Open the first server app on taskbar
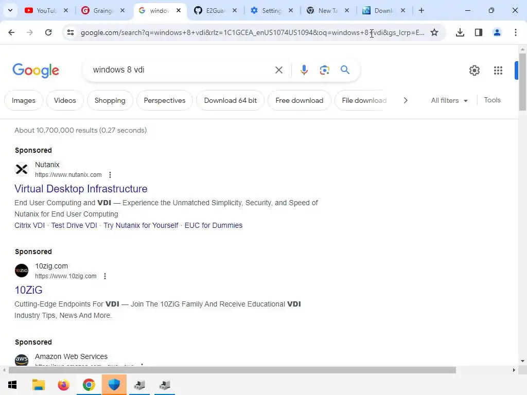 [139, 385]
